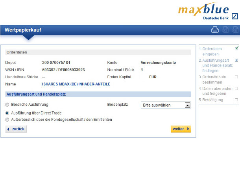240x177 pixels.
Task: Export page via PDF icon
Action: pos(225,29)
